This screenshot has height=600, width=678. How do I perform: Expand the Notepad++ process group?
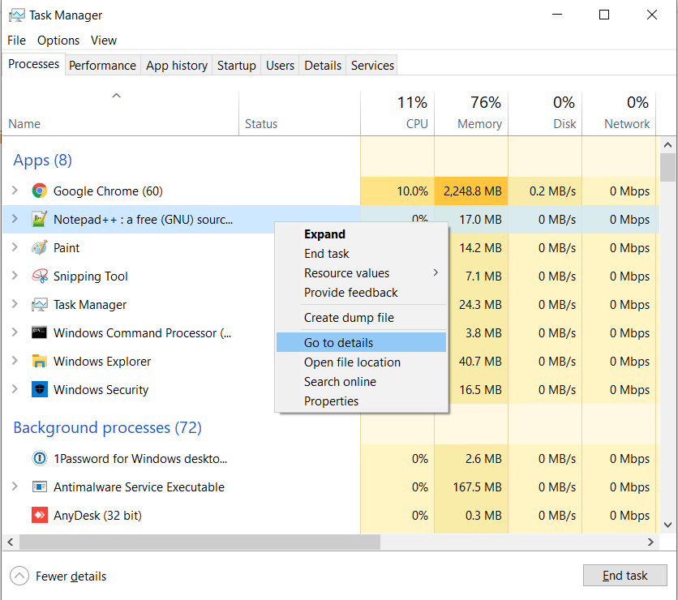point(15,219)
